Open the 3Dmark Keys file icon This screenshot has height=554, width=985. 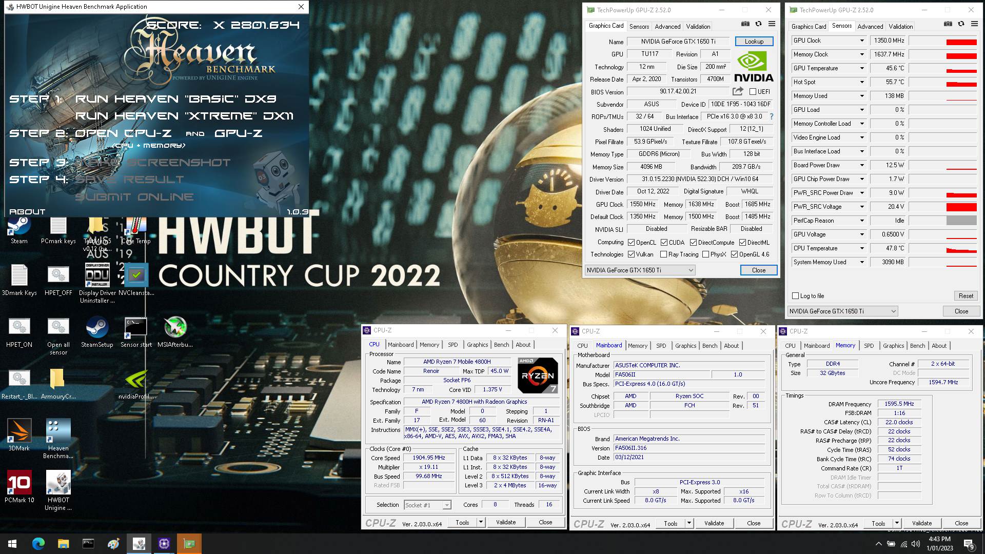(x=19, y=280)
